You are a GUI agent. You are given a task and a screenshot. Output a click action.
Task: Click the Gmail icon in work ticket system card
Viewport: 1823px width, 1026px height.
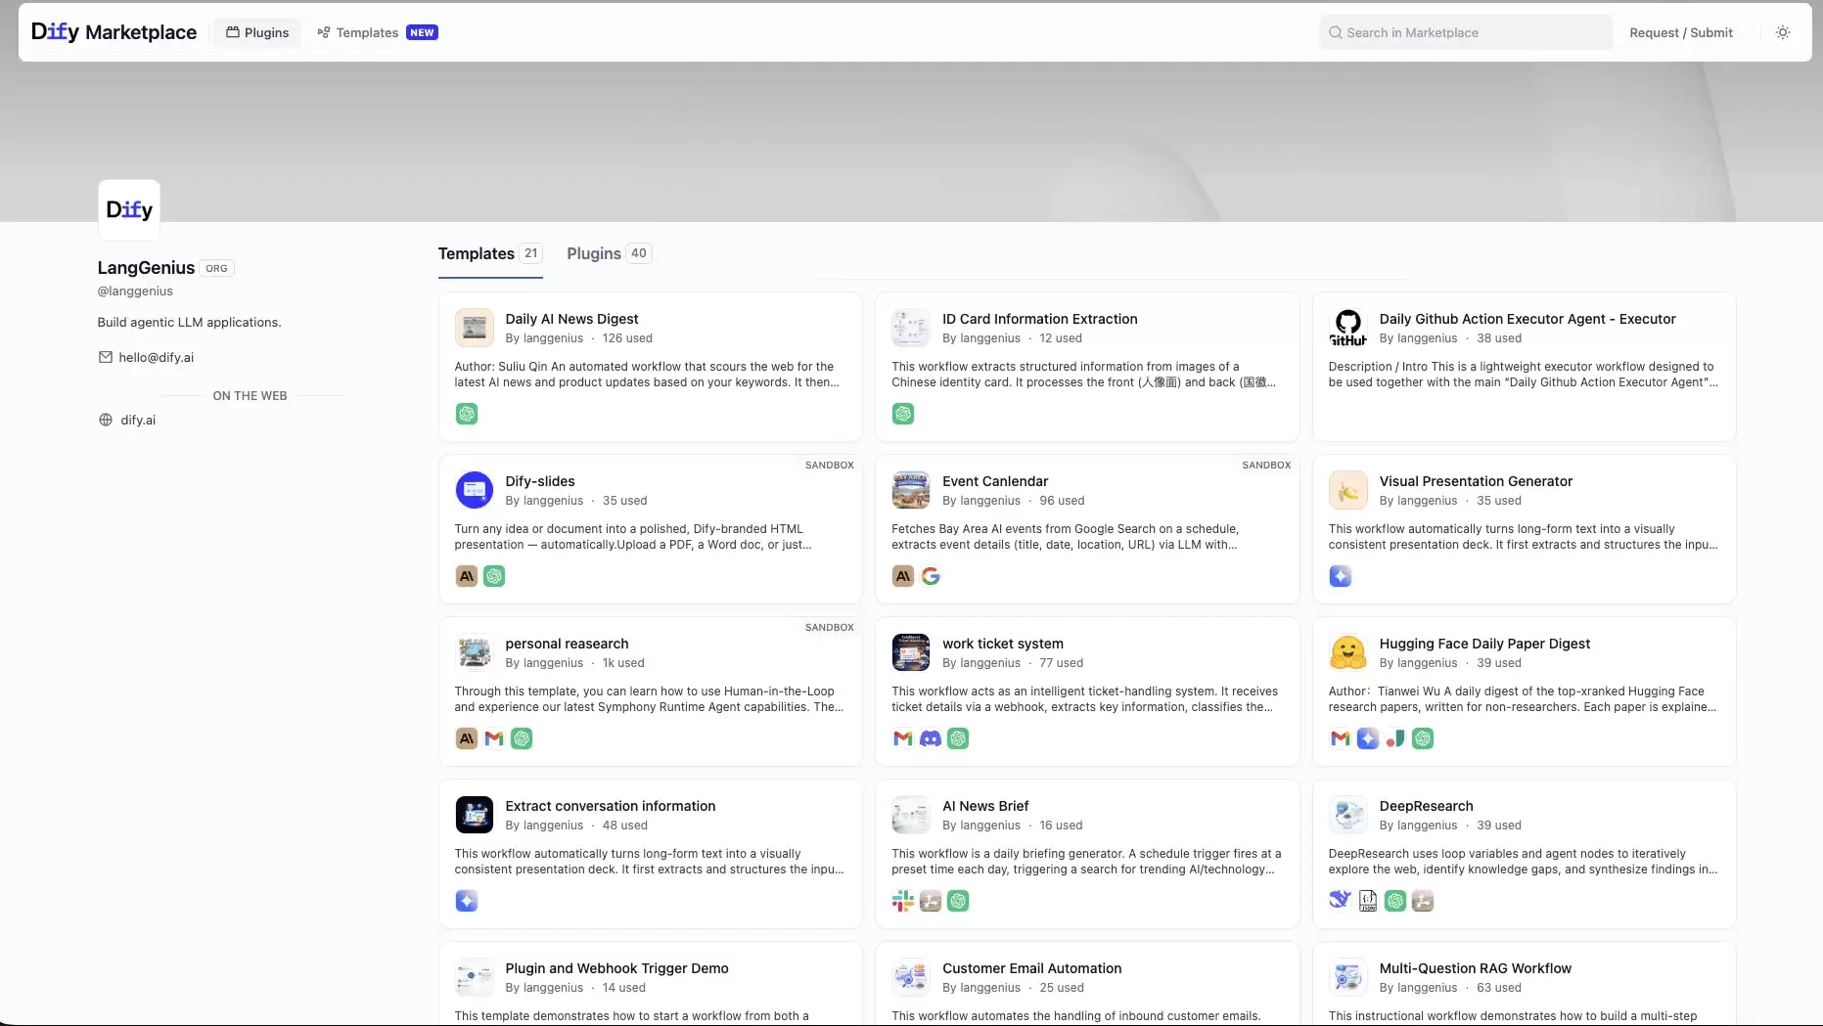pyautogui.click(x=903, y=738)
